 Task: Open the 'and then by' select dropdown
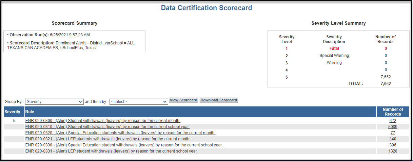click(139, 101)
